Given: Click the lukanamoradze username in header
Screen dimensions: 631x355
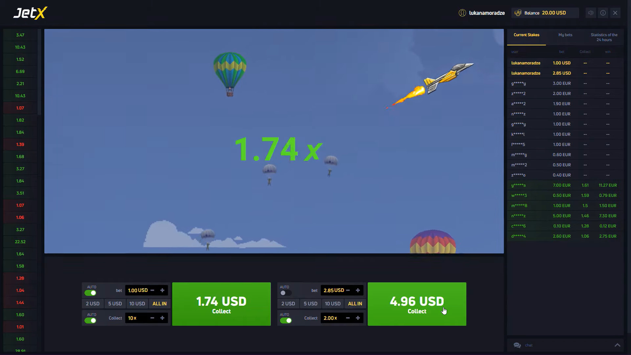Looking at the screenshot, I should click(487, 13).
